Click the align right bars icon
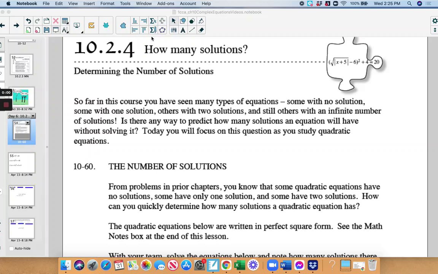Viewport: 438px width, 274px height. [144, 21]
